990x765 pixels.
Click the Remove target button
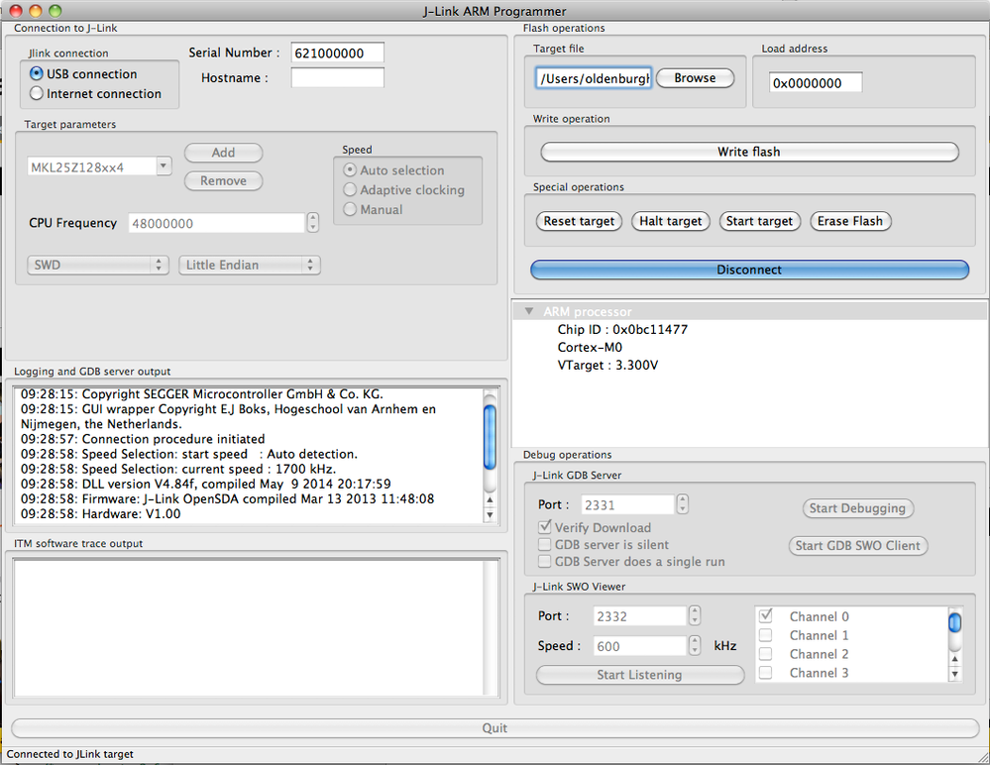224,180
